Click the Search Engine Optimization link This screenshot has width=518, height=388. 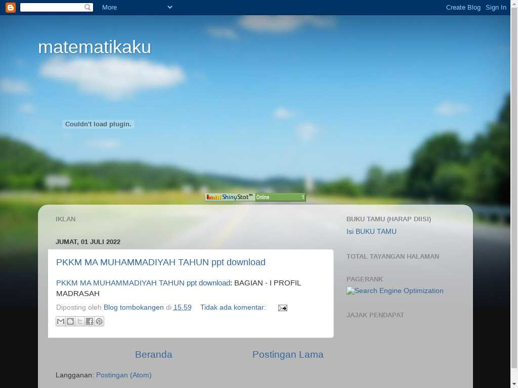click(395, 290)
